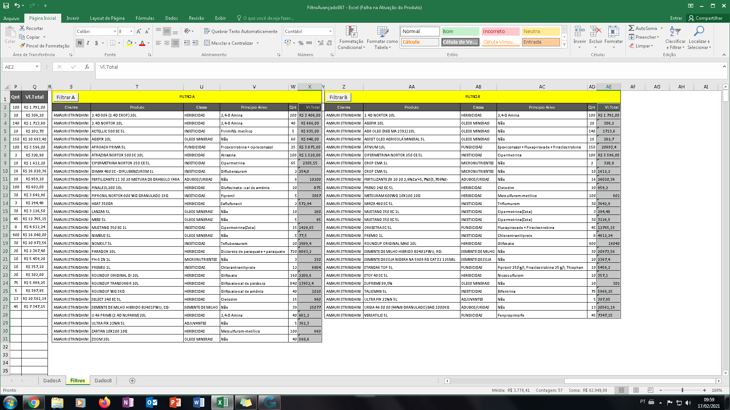Click the font color A swatch
Viewport: 730px width, 410px height.
click(142, 43)
